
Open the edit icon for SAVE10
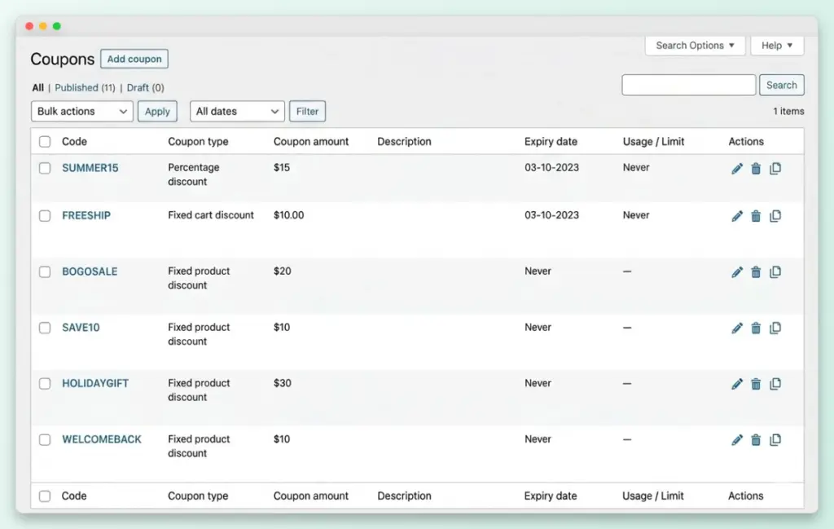[736, 328]
